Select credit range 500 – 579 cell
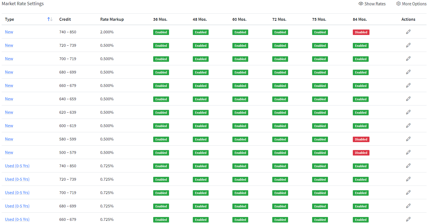The width and height of the screenshot is (432, 223). pos(68,152)
